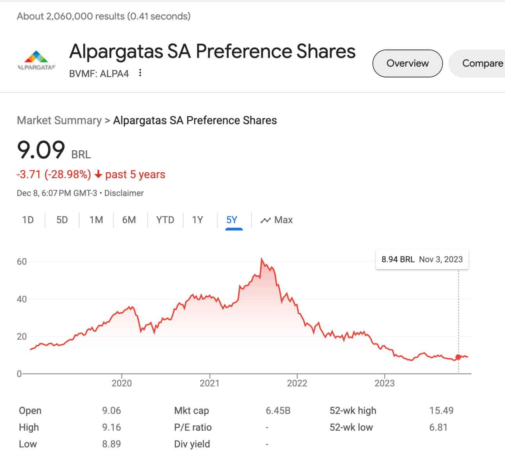This screenshot has width=505, height=461.
Task: Click the Compare button
Action: pyautogui.click(x=477, y=63)
